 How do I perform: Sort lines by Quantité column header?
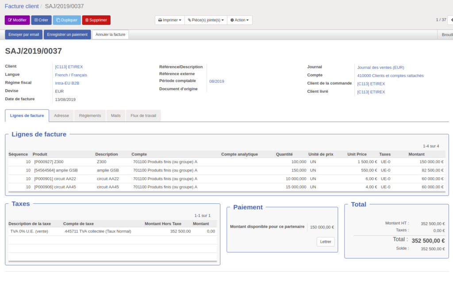click(x=284, y=154)
